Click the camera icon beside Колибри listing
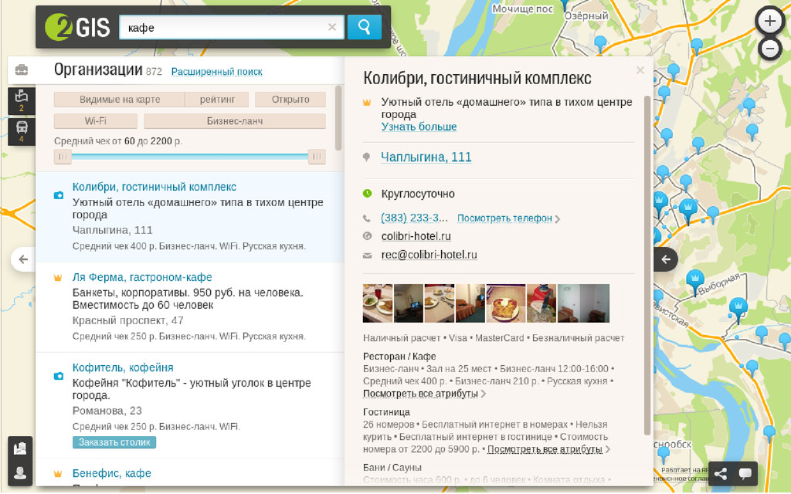 [59, 195]
